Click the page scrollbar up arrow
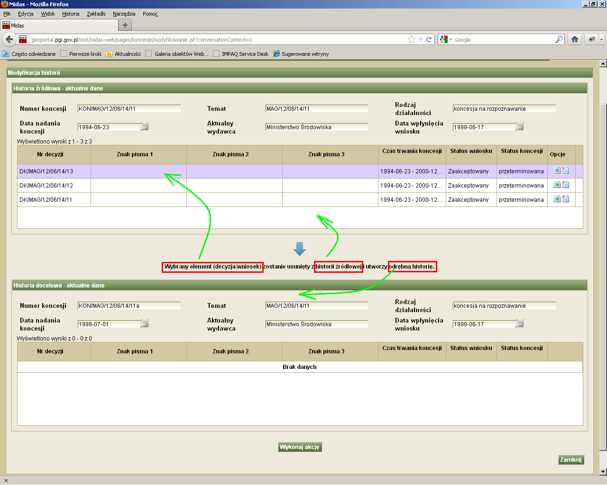This screenshot has width=607, height=485. coord(603,63)
